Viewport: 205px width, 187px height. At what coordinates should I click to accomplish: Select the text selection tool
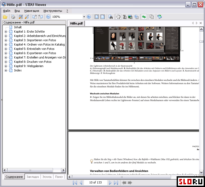[x=125, y=17]
